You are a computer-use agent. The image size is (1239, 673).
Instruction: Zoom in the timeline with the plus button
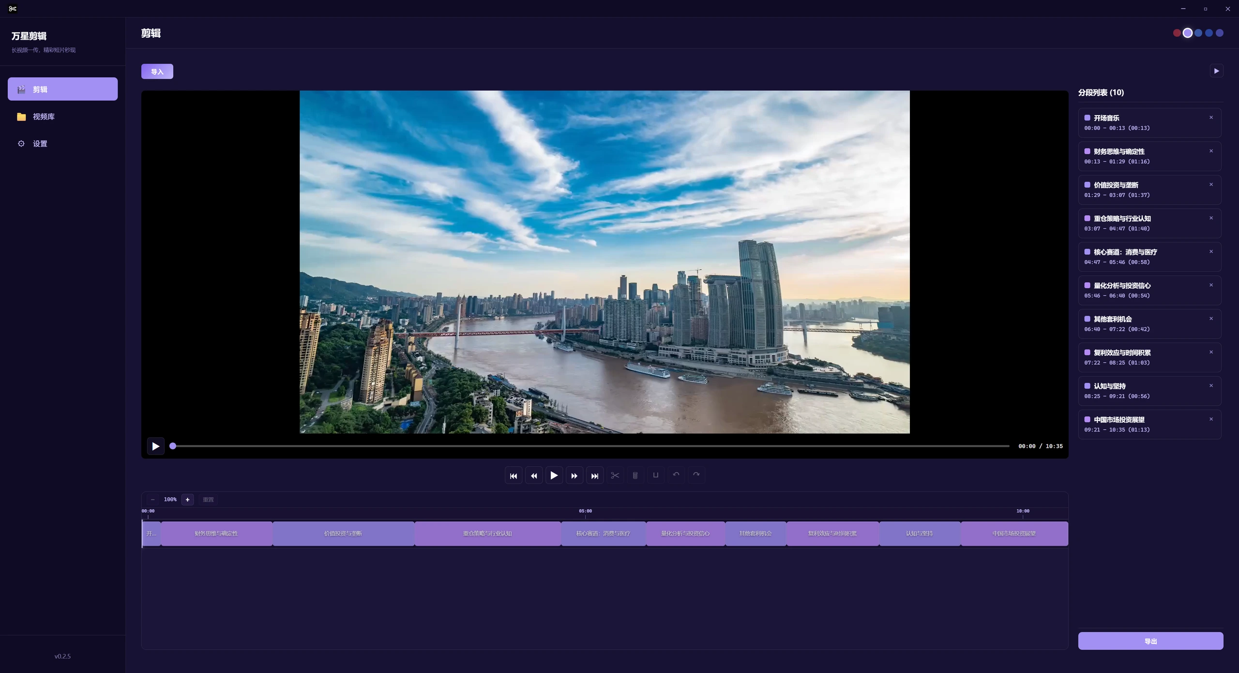coord(188,499)
